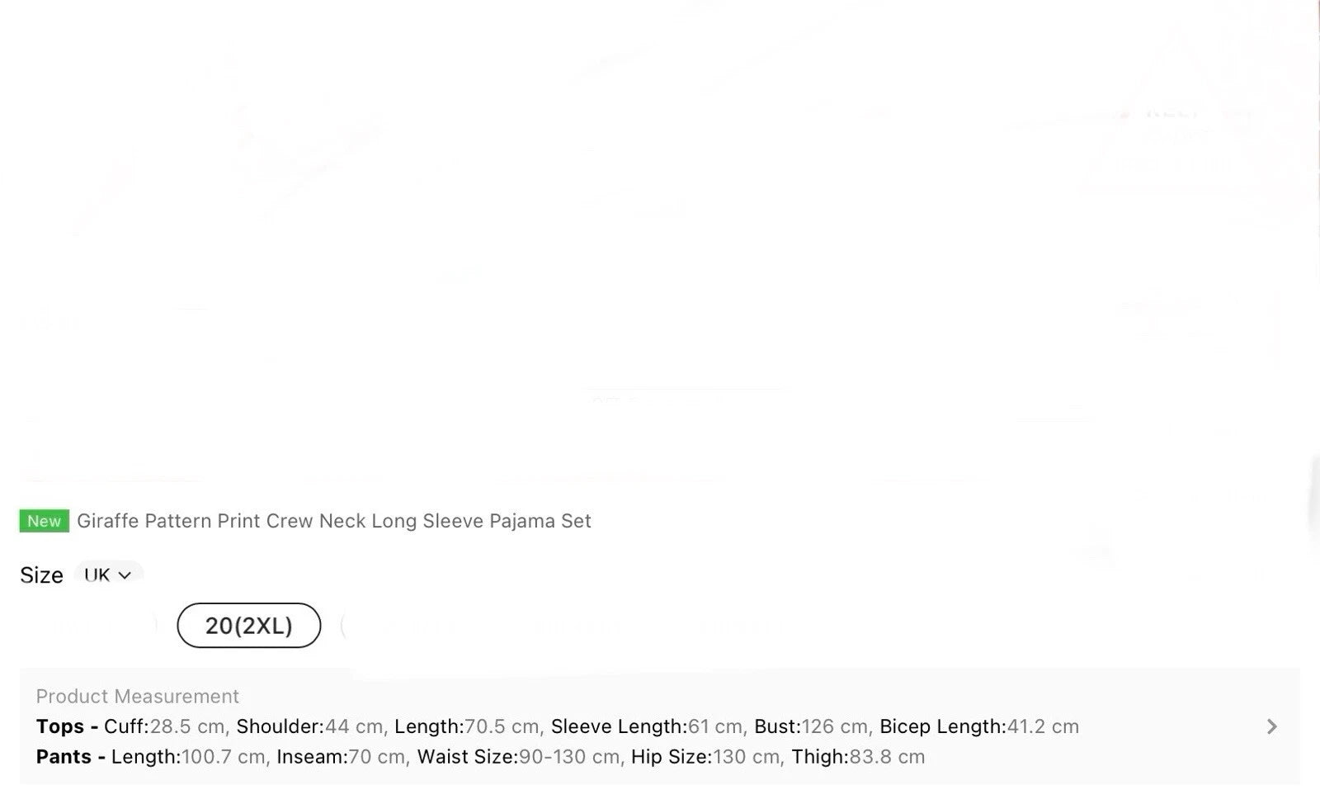
Task: Click the Bicep Length 41.2 cm value
Action: click(x=979, y=726)
